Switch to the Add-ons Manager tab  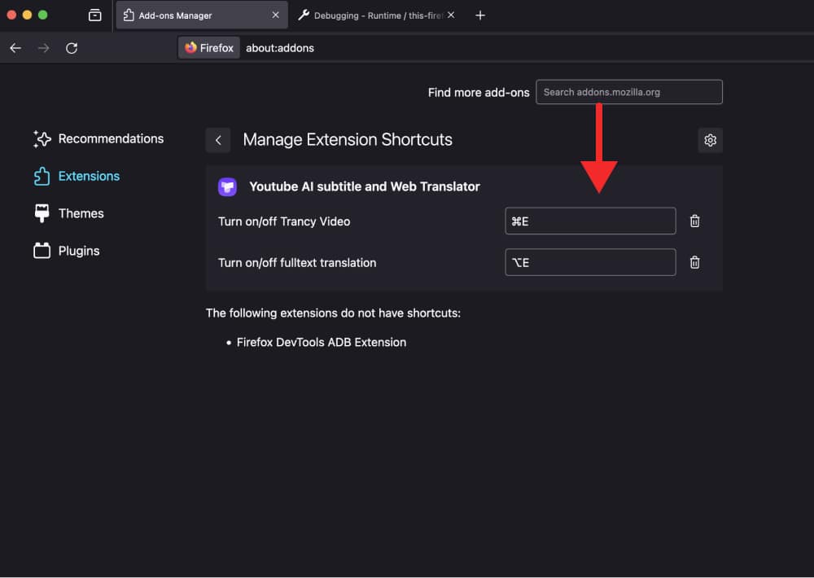201,15
